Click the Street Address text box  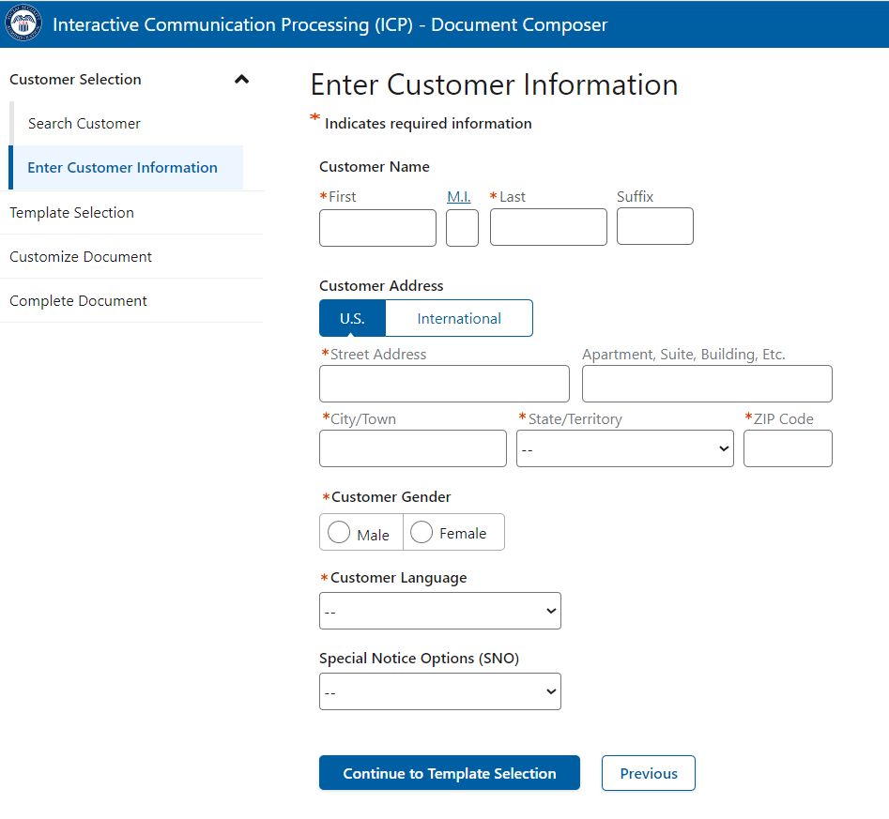tap(444, 384)
